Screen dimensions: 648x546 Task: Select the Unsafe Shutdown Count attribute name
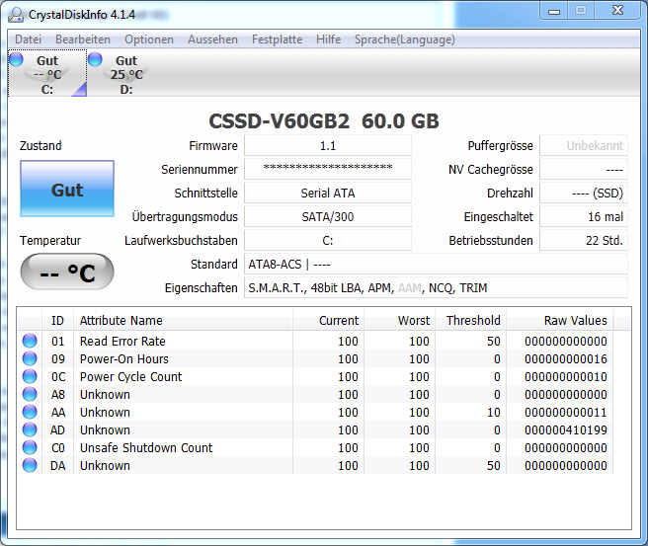click(x=146, y=447)
